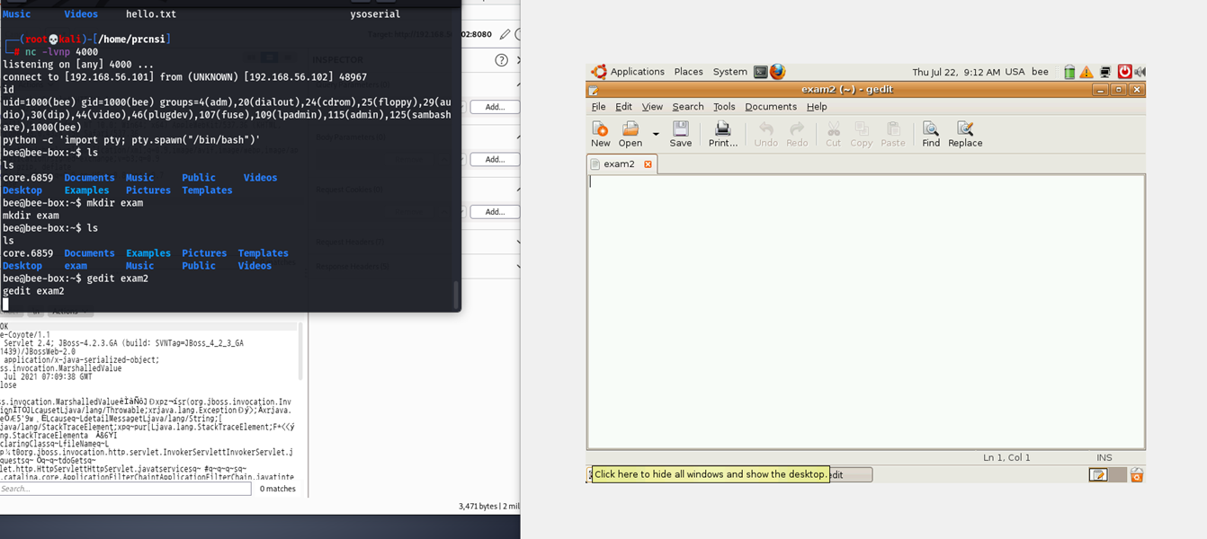
Task: Click the hello.txt filename in terminal
Action: point(151,14)
